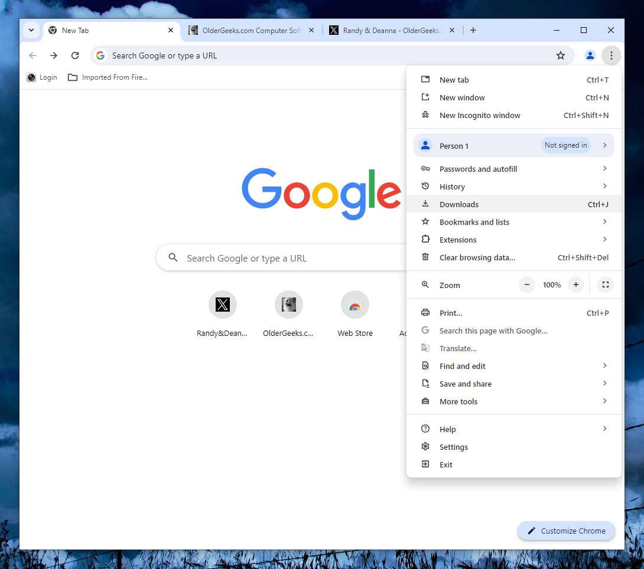This screenshot has height=569, width=644.
Task: Expand Passwords and autofill submenu
Action: coord(514,169)
